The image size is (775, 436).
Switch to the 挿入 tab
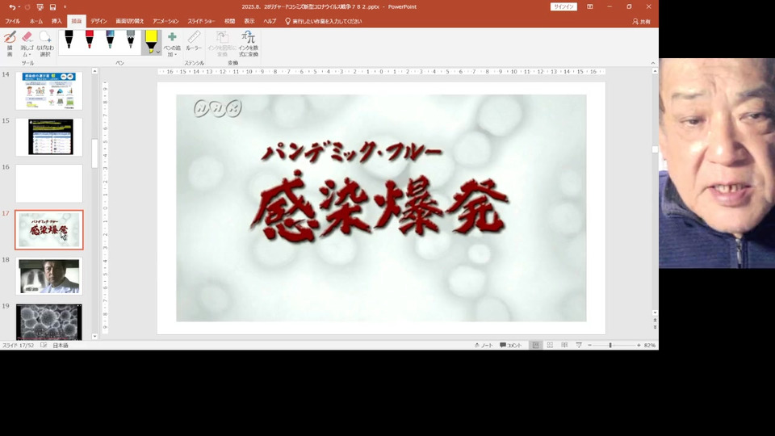point(57,21)
